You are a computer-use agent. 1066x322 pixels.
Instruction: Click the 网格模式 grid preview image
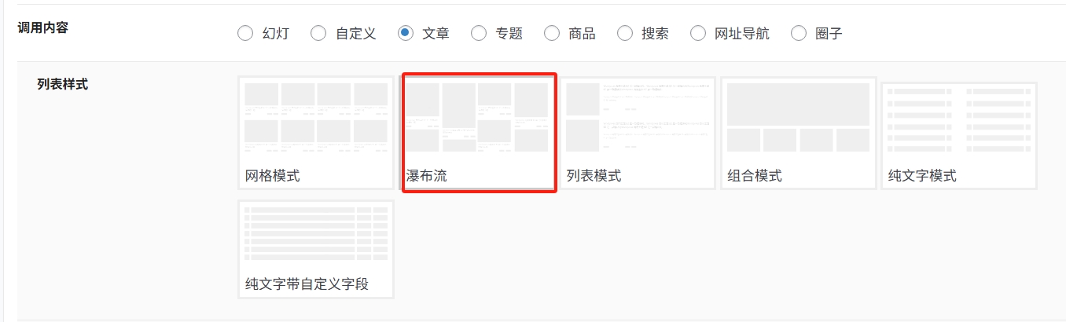[316, 118]
